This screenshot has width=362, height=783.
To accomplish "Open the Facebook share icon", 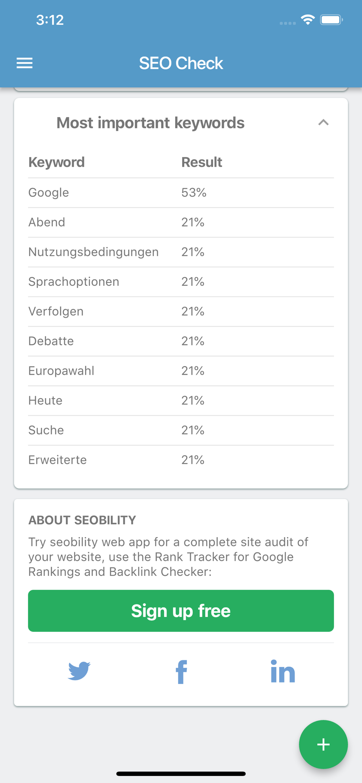I will (x=181, y=671).
